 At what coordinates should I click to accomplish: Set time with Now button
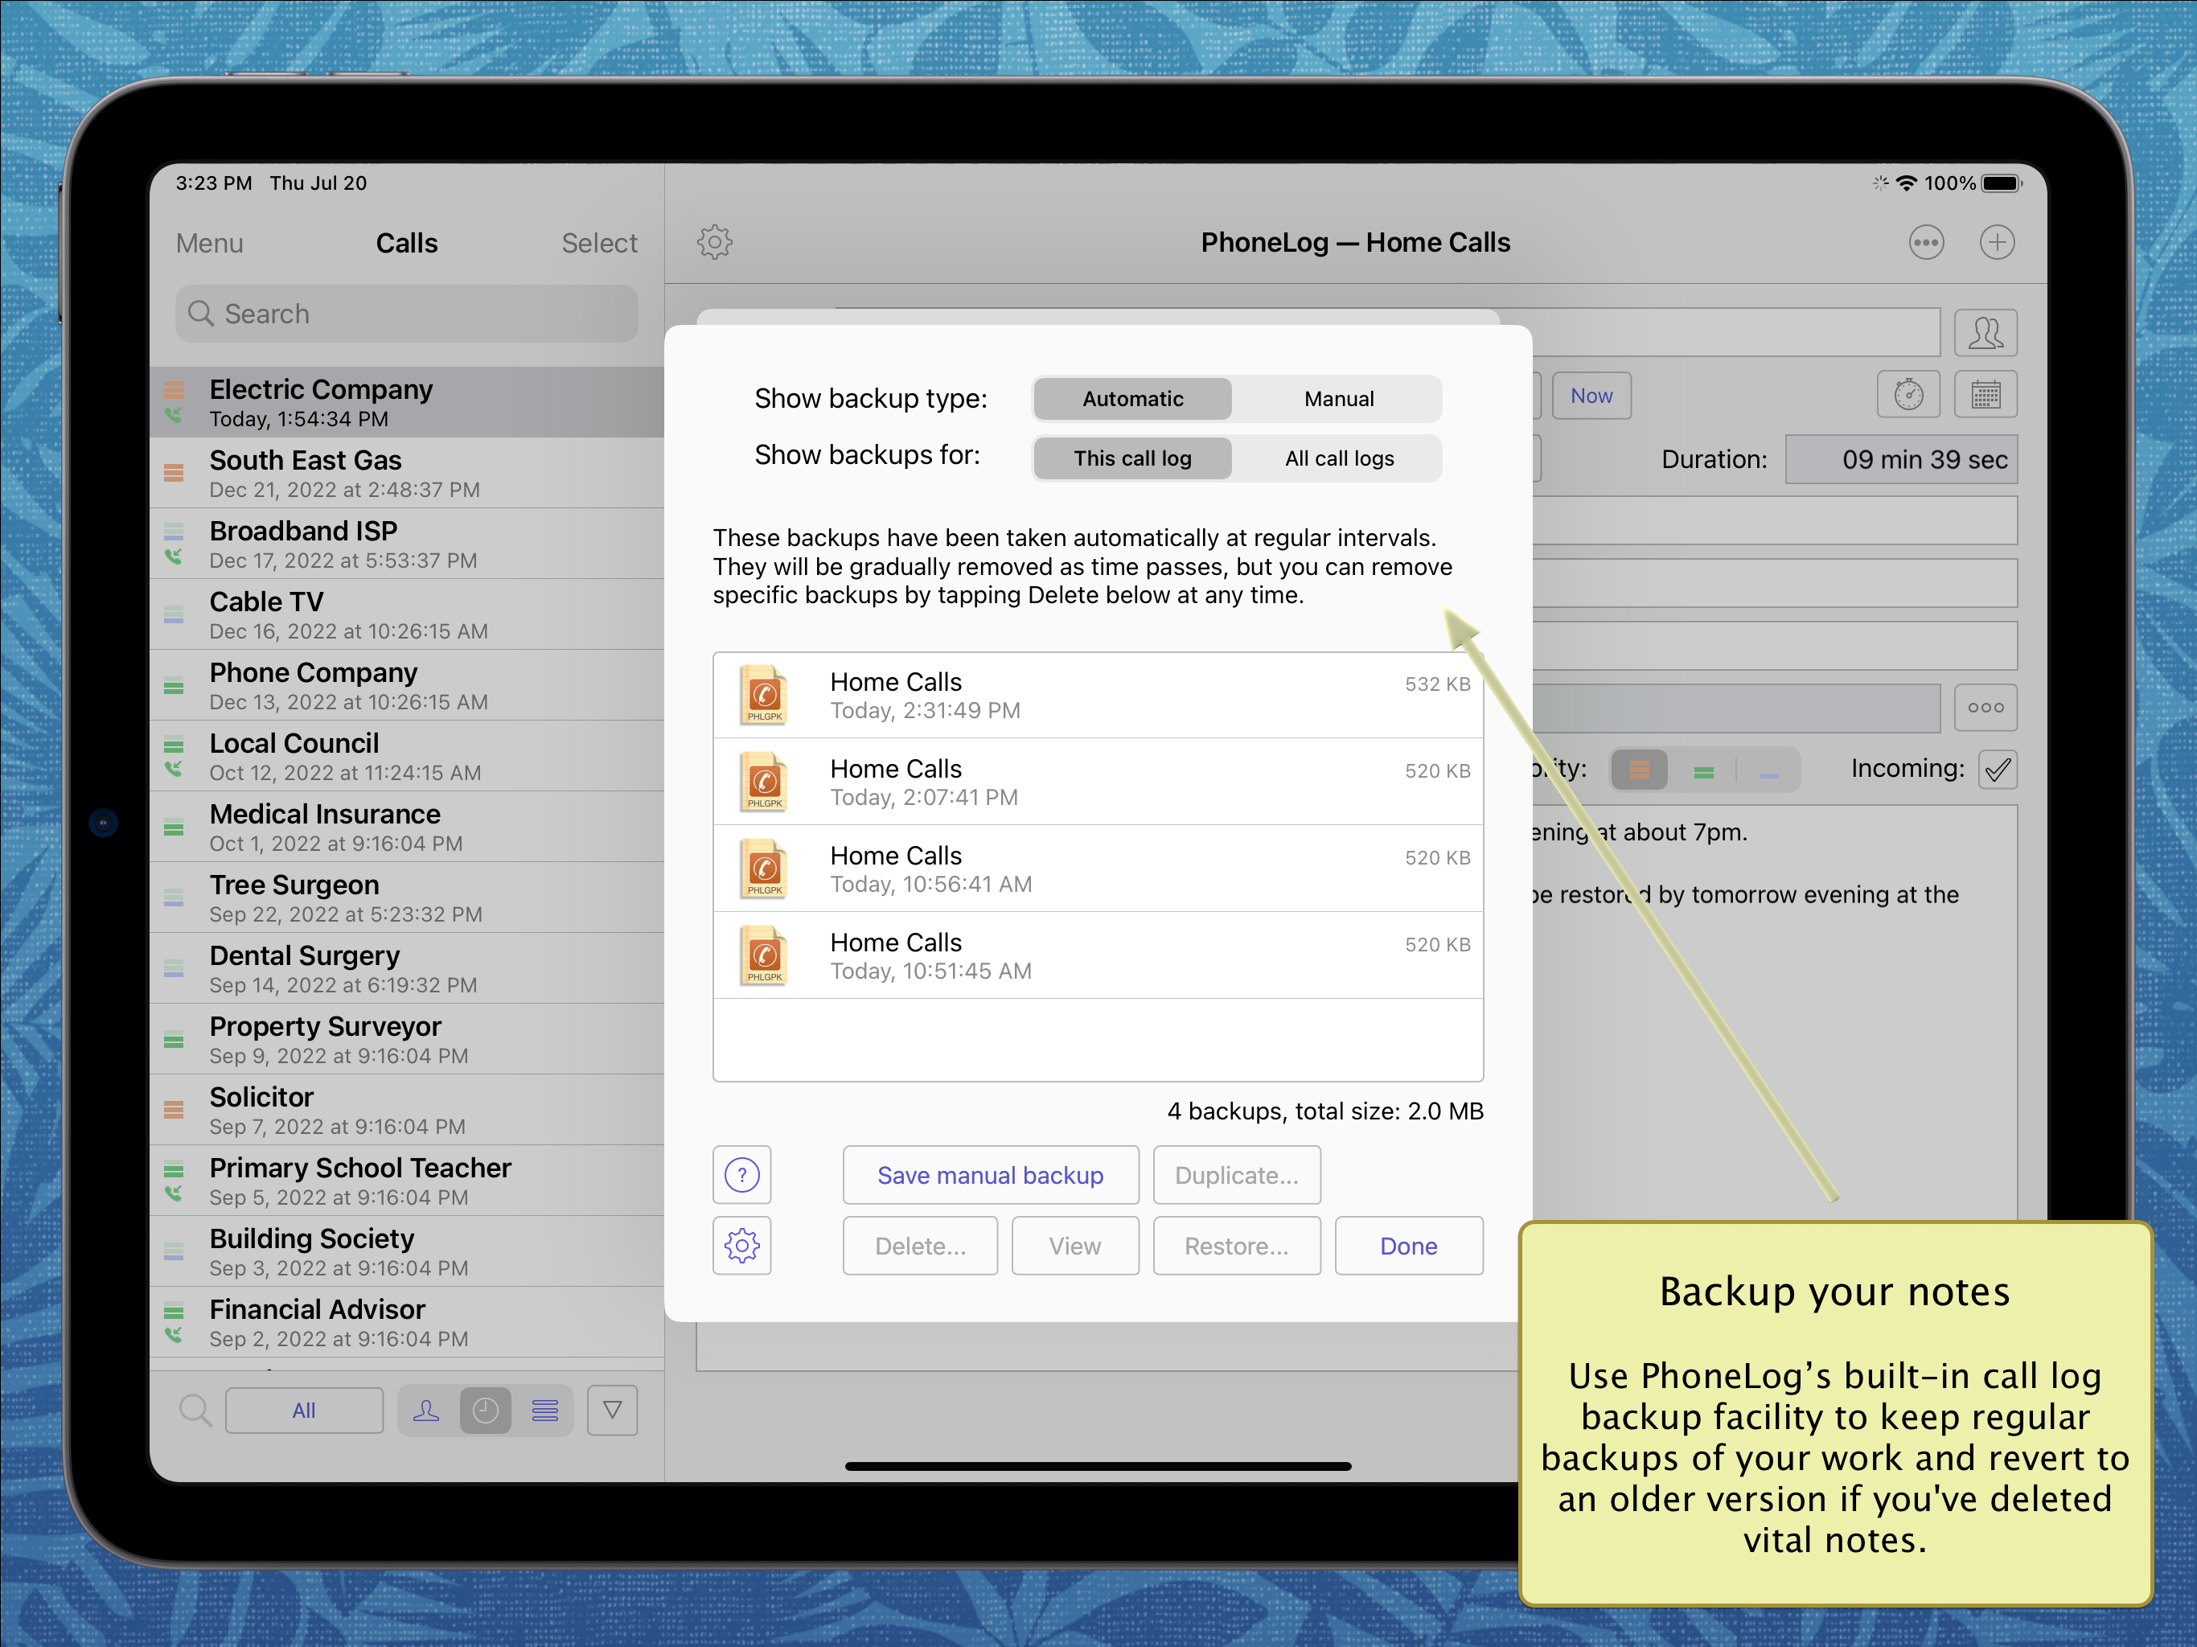pos(1591,396)
